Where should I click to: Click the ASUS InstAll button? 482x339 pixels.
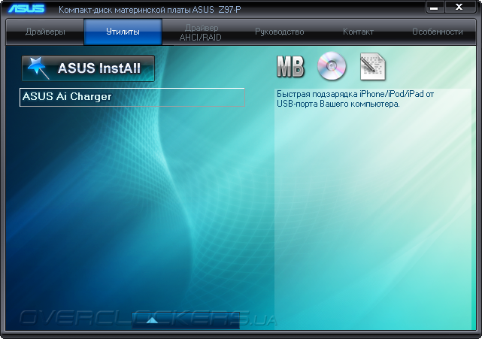coord(88,68)
